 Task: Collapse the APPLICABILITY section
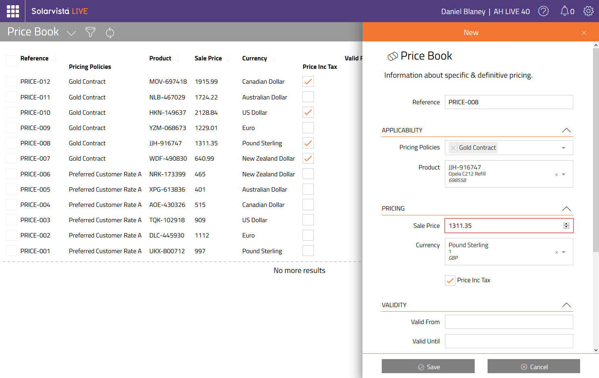[566, 130]
